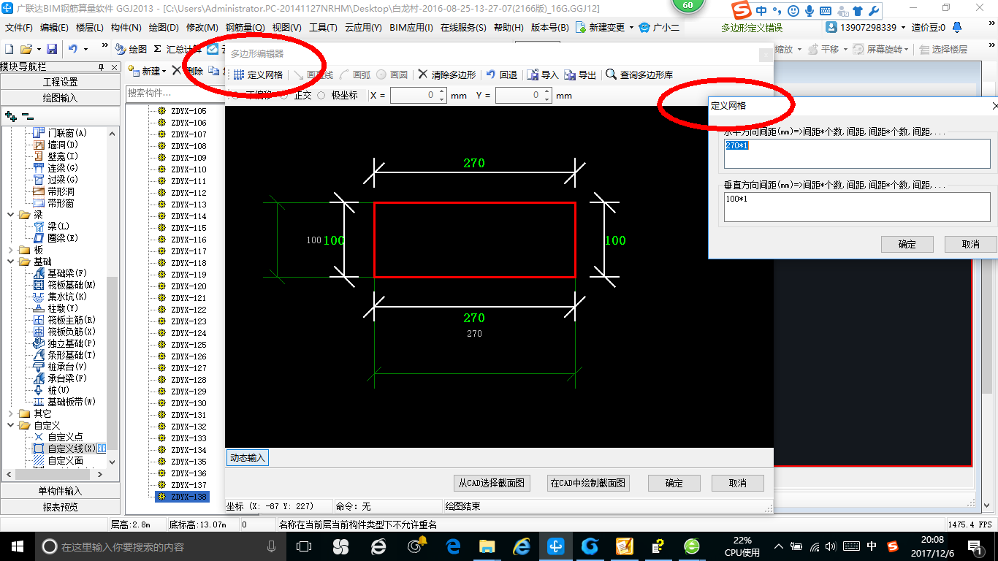Screen dimensions: 998x561
Task: Increase the Y coordinate stepper
Action: 546,92
